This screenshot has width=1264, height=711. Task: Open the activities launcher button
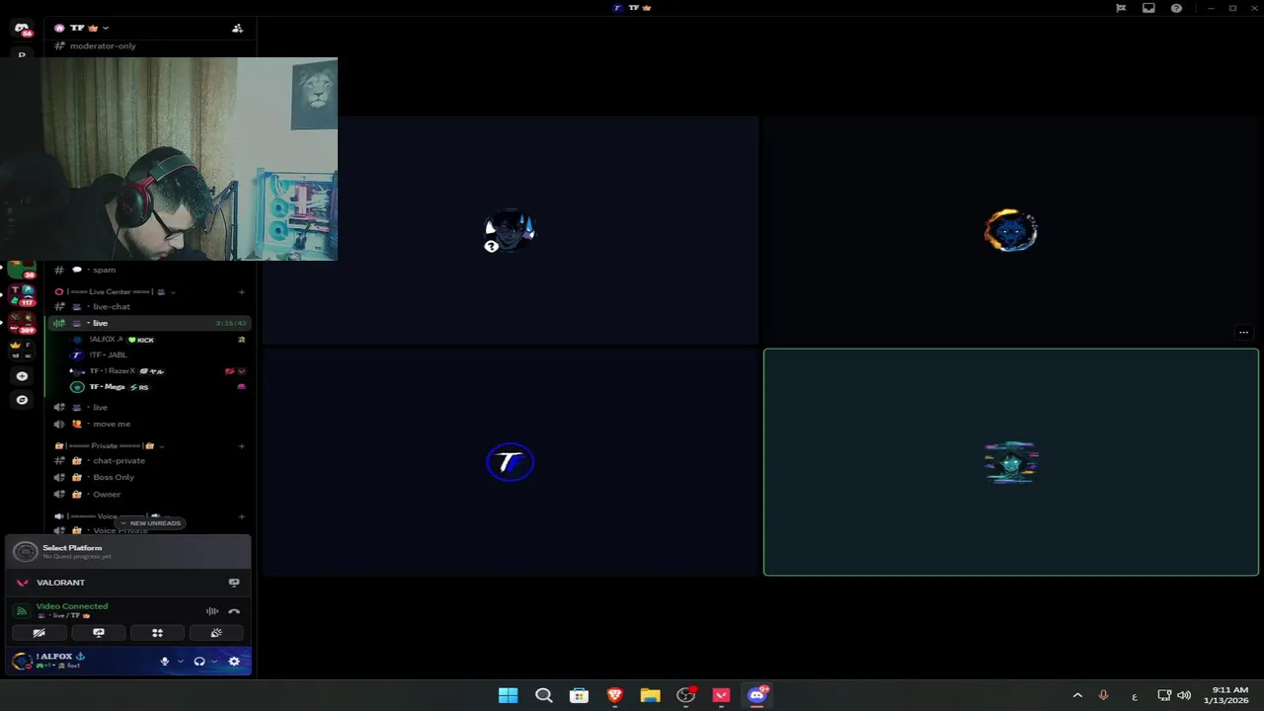157,633
